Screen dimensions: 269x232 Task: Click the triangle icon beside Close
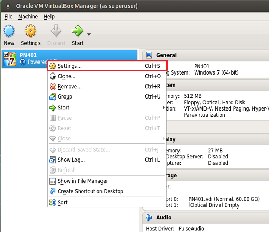pos(53,139)
